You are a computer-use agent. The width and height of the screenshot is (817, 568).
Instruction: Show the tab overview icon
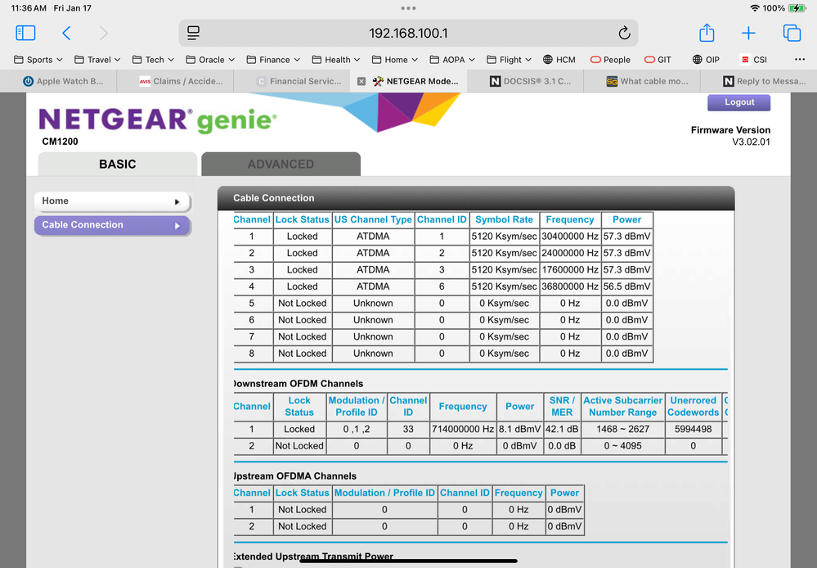(792, 33)
